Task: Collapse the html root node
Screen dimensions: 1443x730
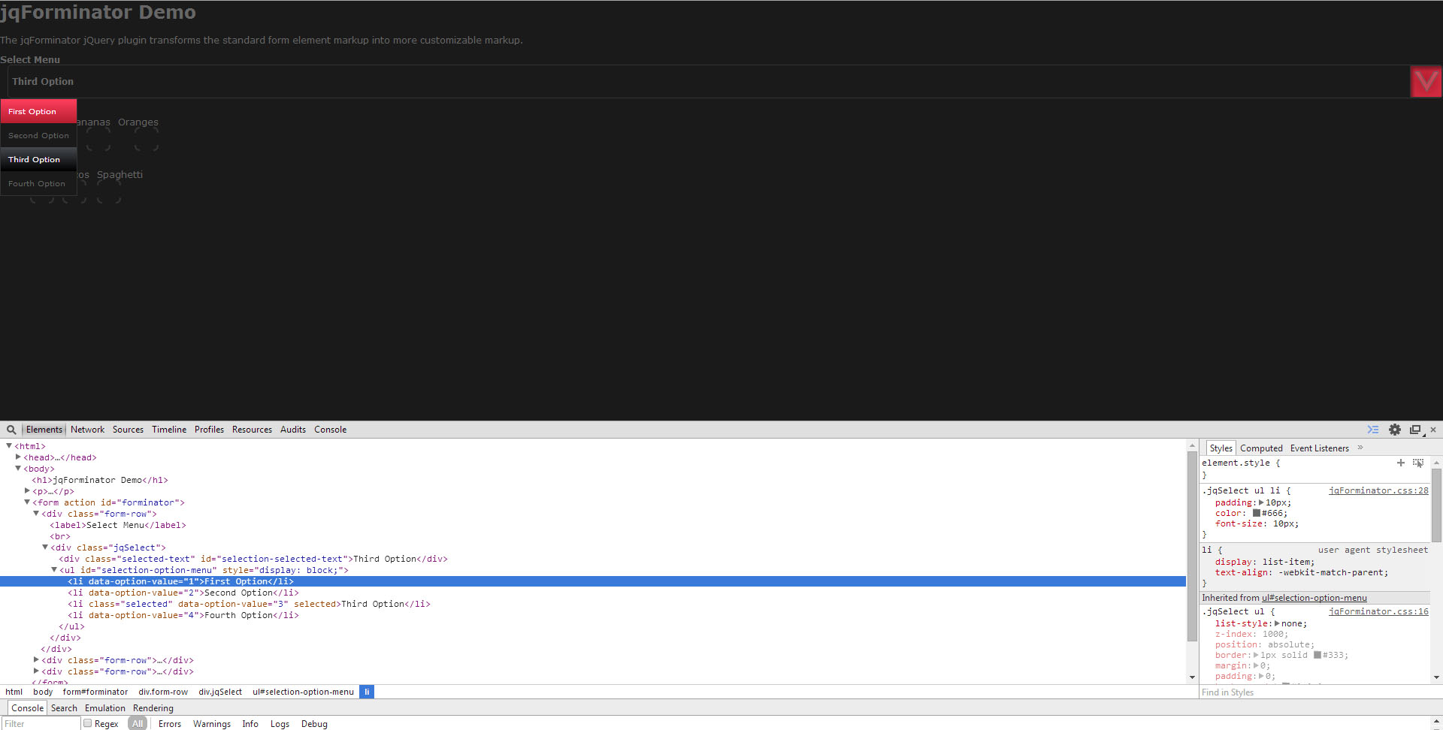Action: click(9, 446)
